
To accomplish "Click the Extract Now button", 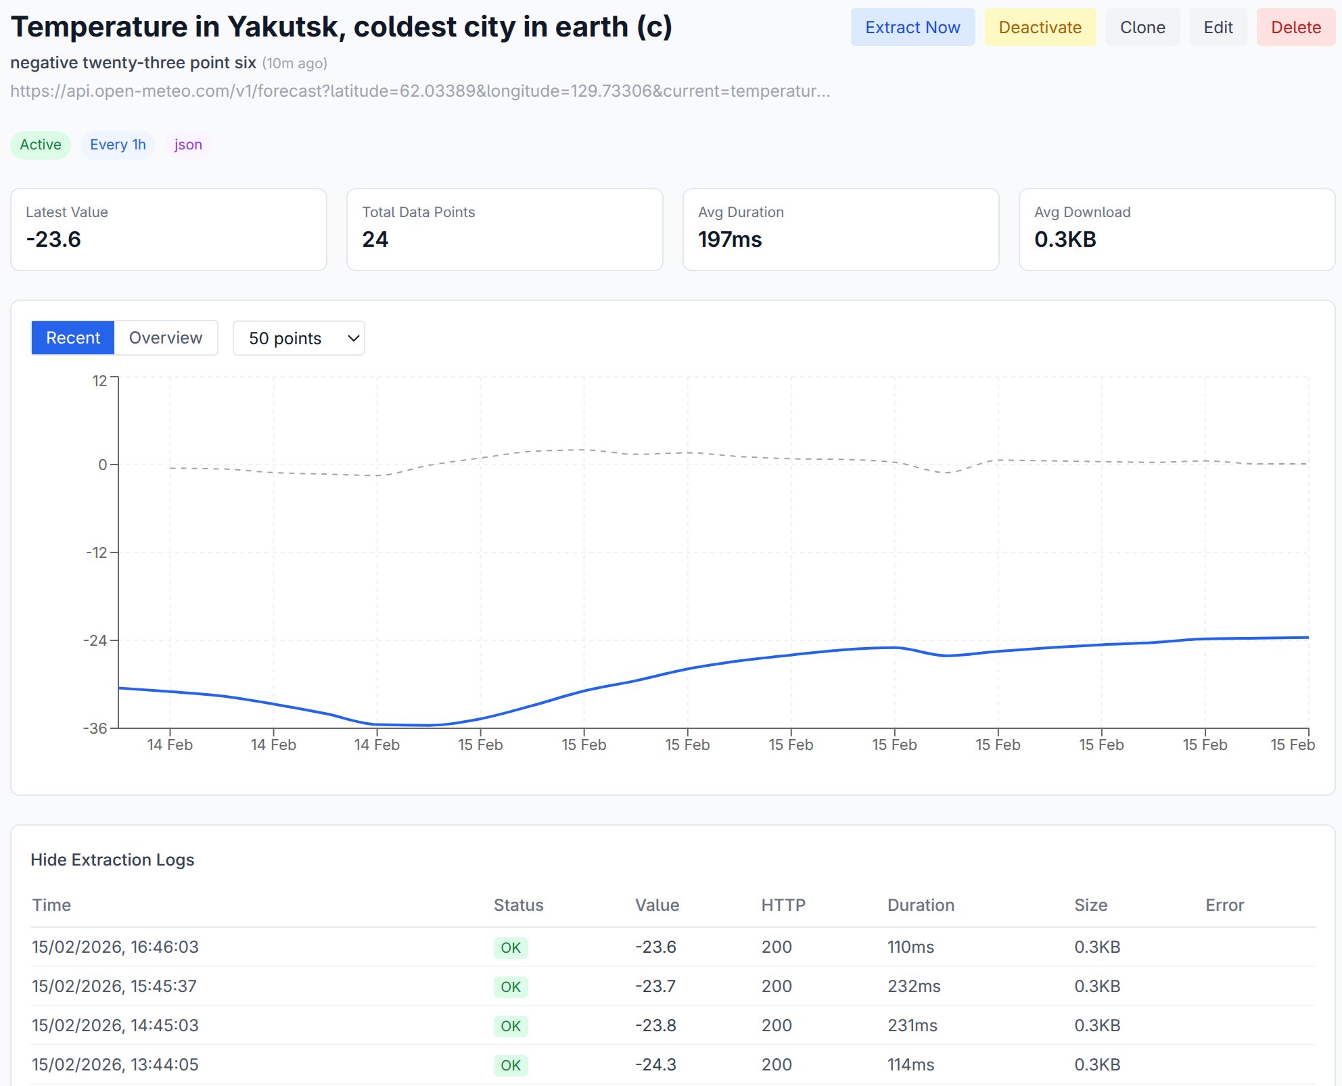I will [x=912, y=28].
